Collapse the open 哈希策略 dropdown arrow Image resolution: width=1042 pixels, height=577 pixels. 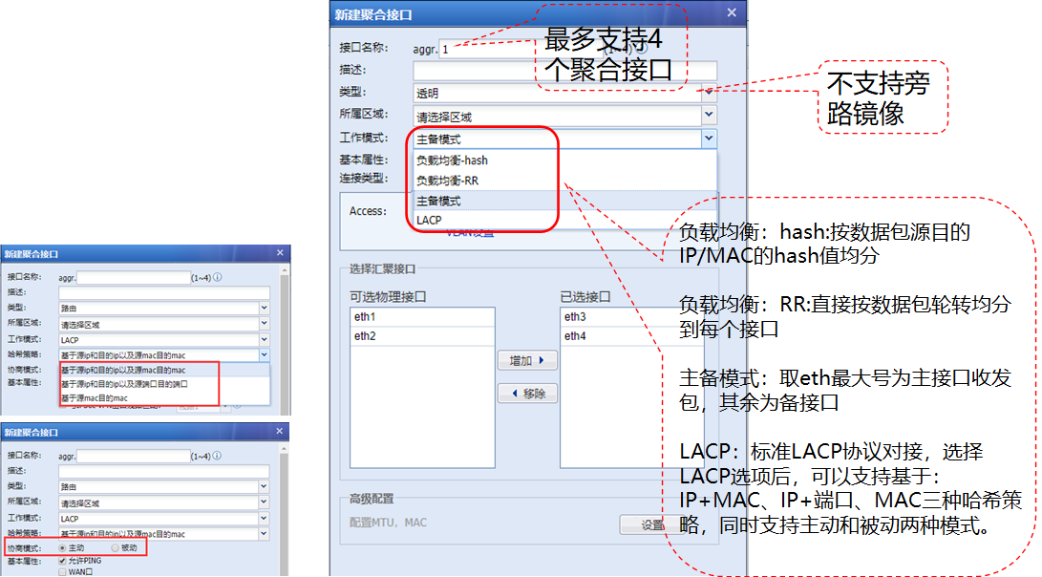264,355
